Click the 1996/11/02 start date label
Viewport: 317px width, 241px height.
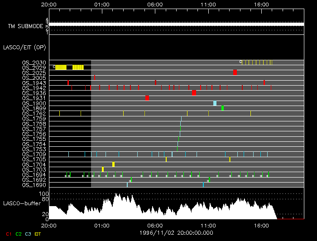[176, 232]
